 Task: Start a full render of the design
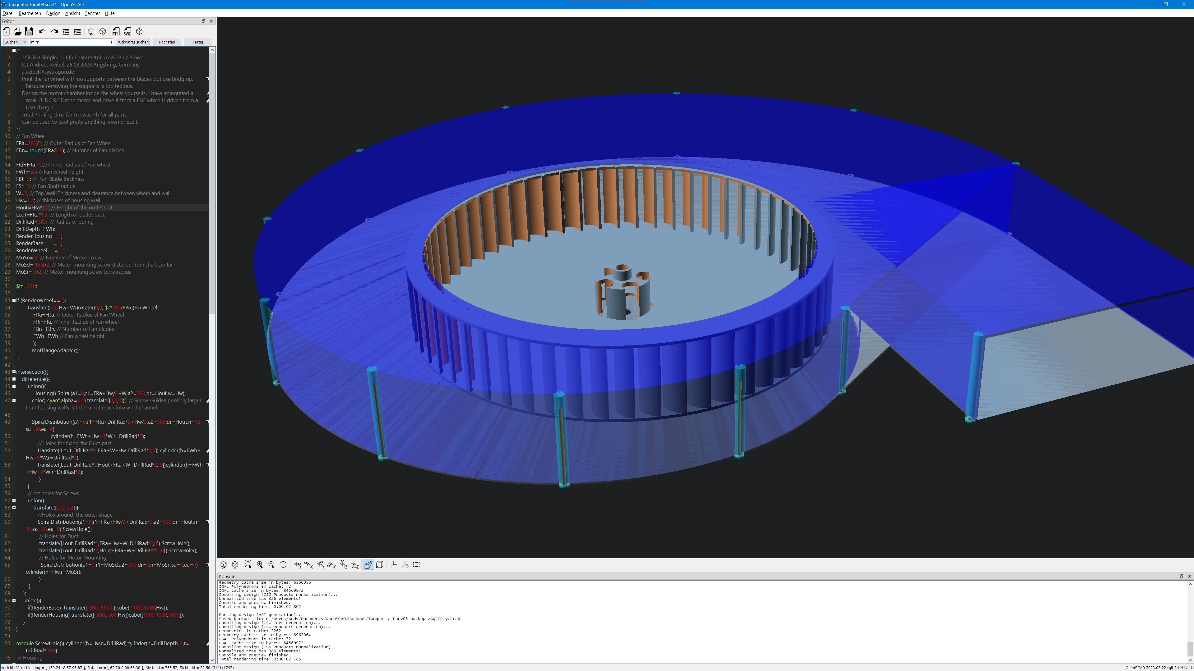coord(102,31)
